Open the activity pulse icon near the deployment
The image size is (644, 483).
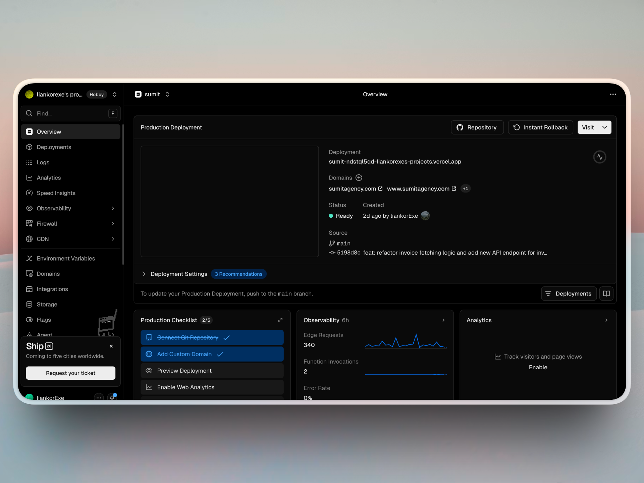click(x=600, y=157)
